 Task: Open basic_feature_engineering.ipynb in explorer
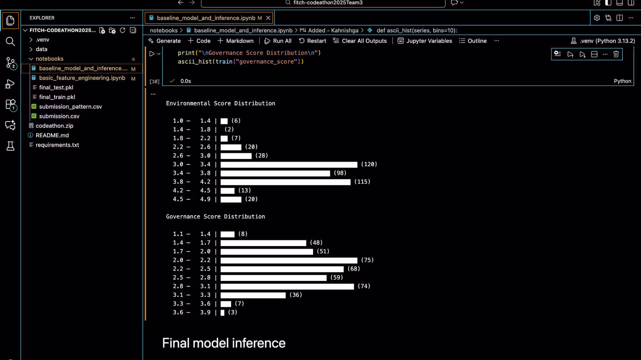pos(82,78)
